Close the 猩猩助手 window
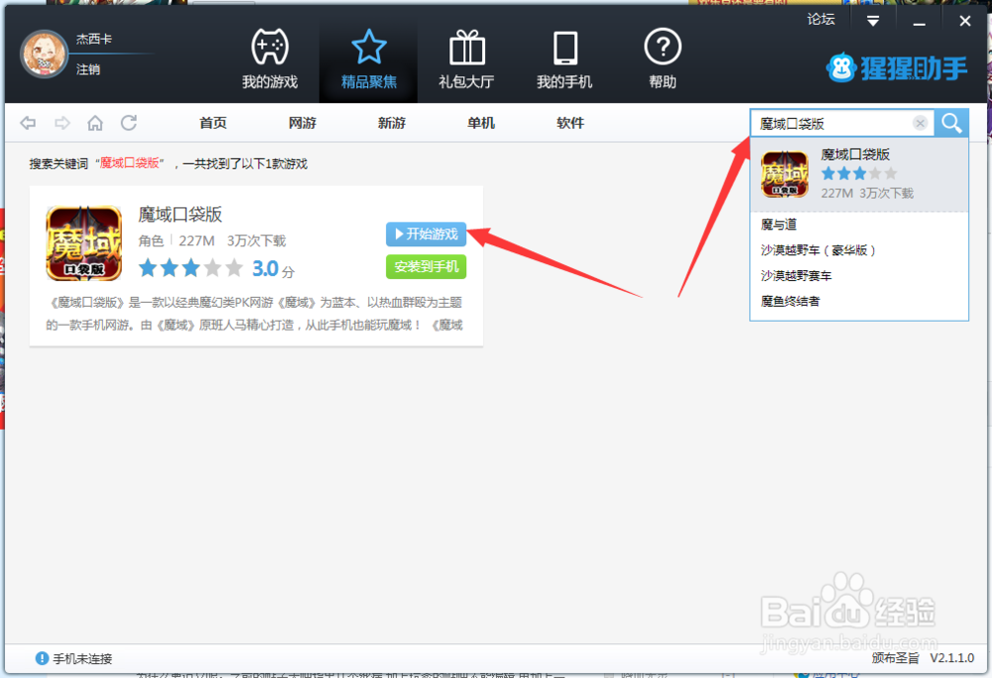The width and height of the screenshot is (992, 678). coord(965,21)
